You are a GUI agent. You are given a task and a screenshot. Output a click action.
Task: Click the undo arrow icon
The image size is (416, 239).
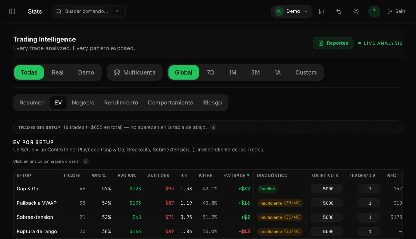[x=339, y=11]
